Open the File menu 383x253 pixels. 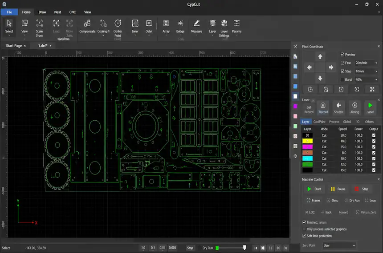point(9,12)
